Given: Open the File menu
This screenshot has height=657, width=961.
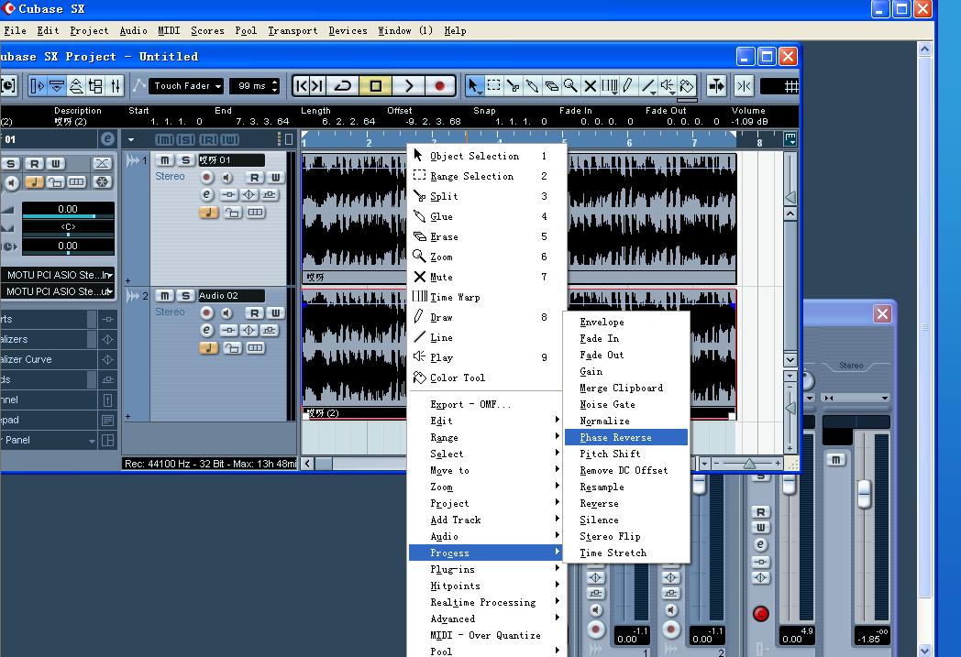Looking at the screenshot, I should click(15, 30).
